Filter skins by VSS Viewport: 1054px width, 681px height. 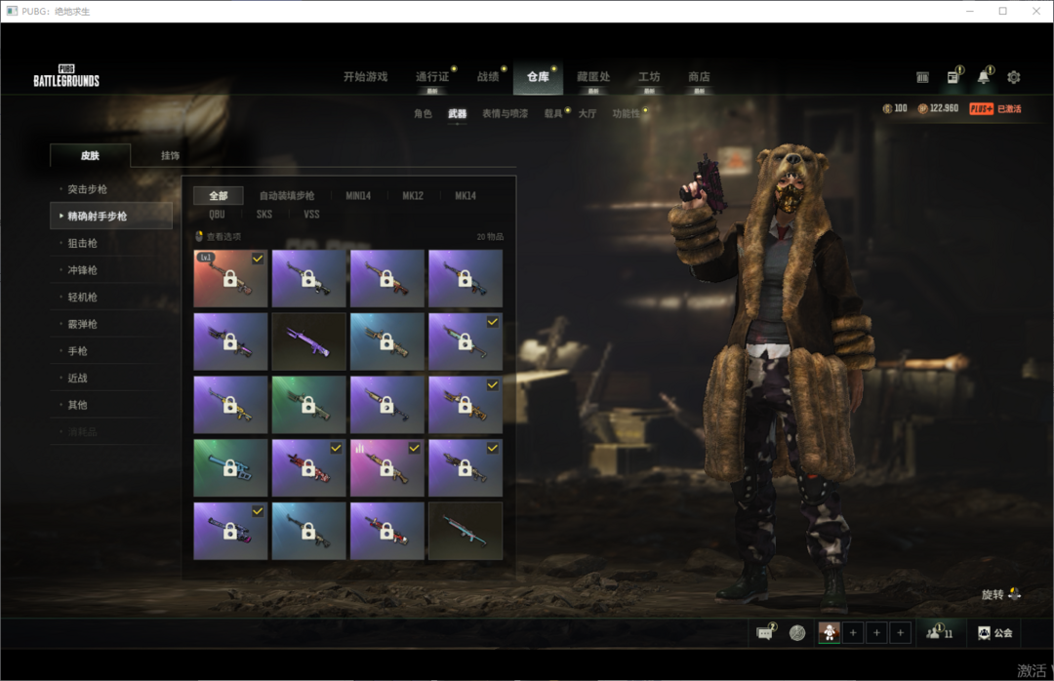click(x=311, y=215)
